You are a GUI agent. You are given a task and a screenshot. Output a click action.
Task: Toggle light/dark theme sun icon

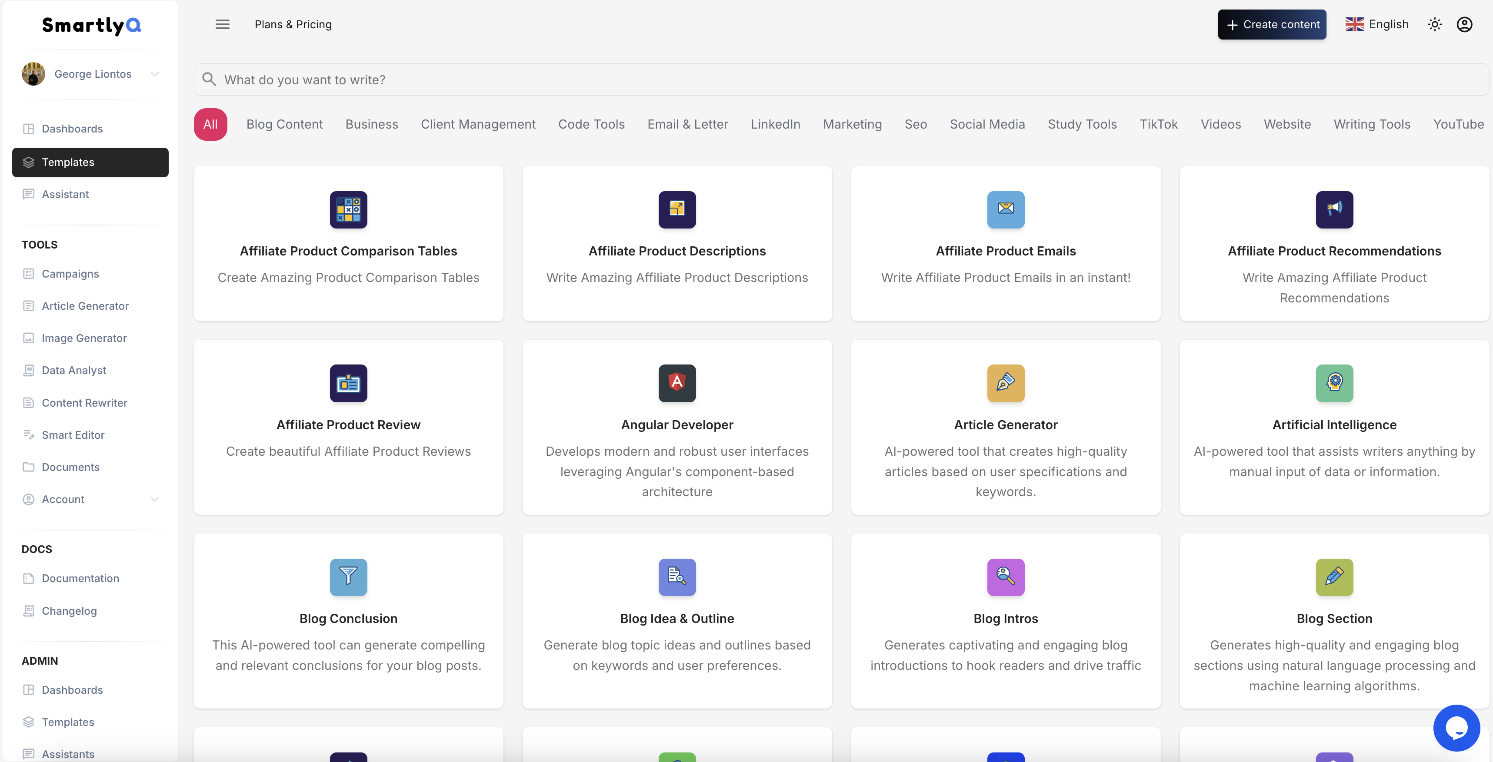click(x=1434, y=24)
